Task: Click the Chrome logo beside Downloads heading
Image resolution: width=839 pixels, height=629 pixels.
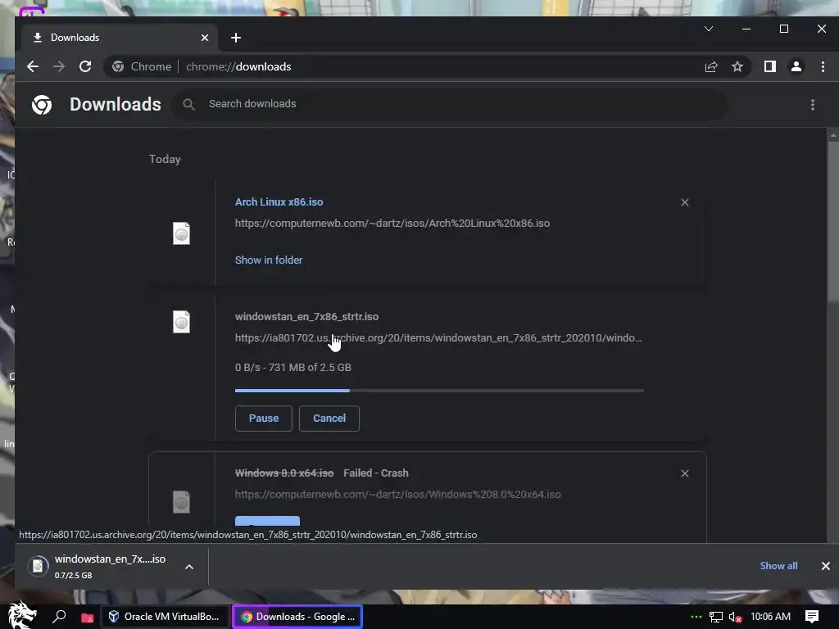Action: pyautogui.click(x=42, y=104)
